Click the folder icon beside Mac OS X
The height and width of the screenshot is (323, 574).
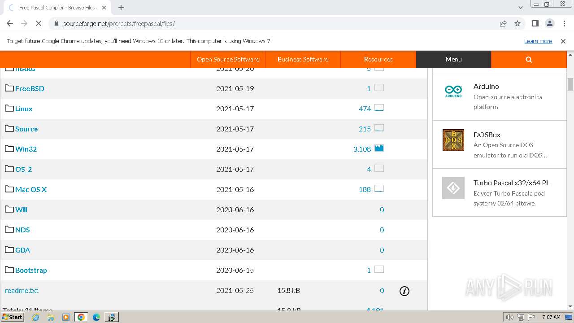[x=9, y=189]
